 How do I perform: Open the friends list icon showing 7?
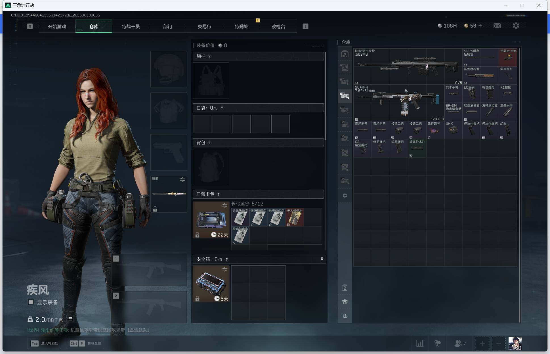pyautogui.click(x=460, y=343)
